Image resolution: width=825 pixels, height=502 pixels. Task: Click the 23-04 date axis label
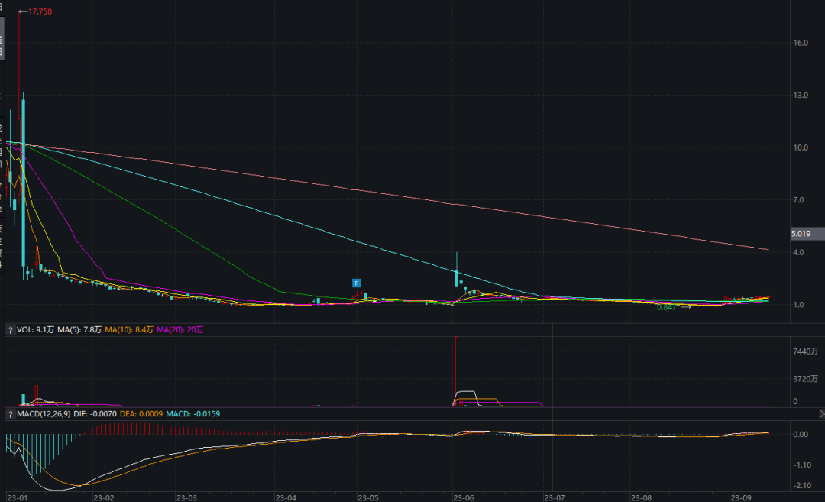(286, 497)
